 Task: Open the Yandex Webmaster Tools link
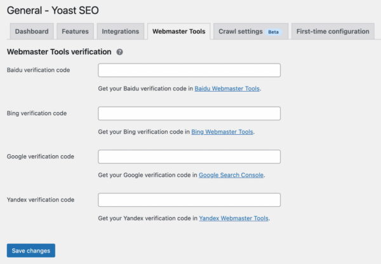(x=234, y=218)
